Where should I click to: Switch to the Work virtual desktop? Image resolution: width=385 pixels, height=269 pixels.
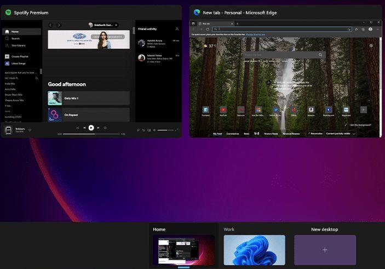pyautogui.click(x=254, y=250)
